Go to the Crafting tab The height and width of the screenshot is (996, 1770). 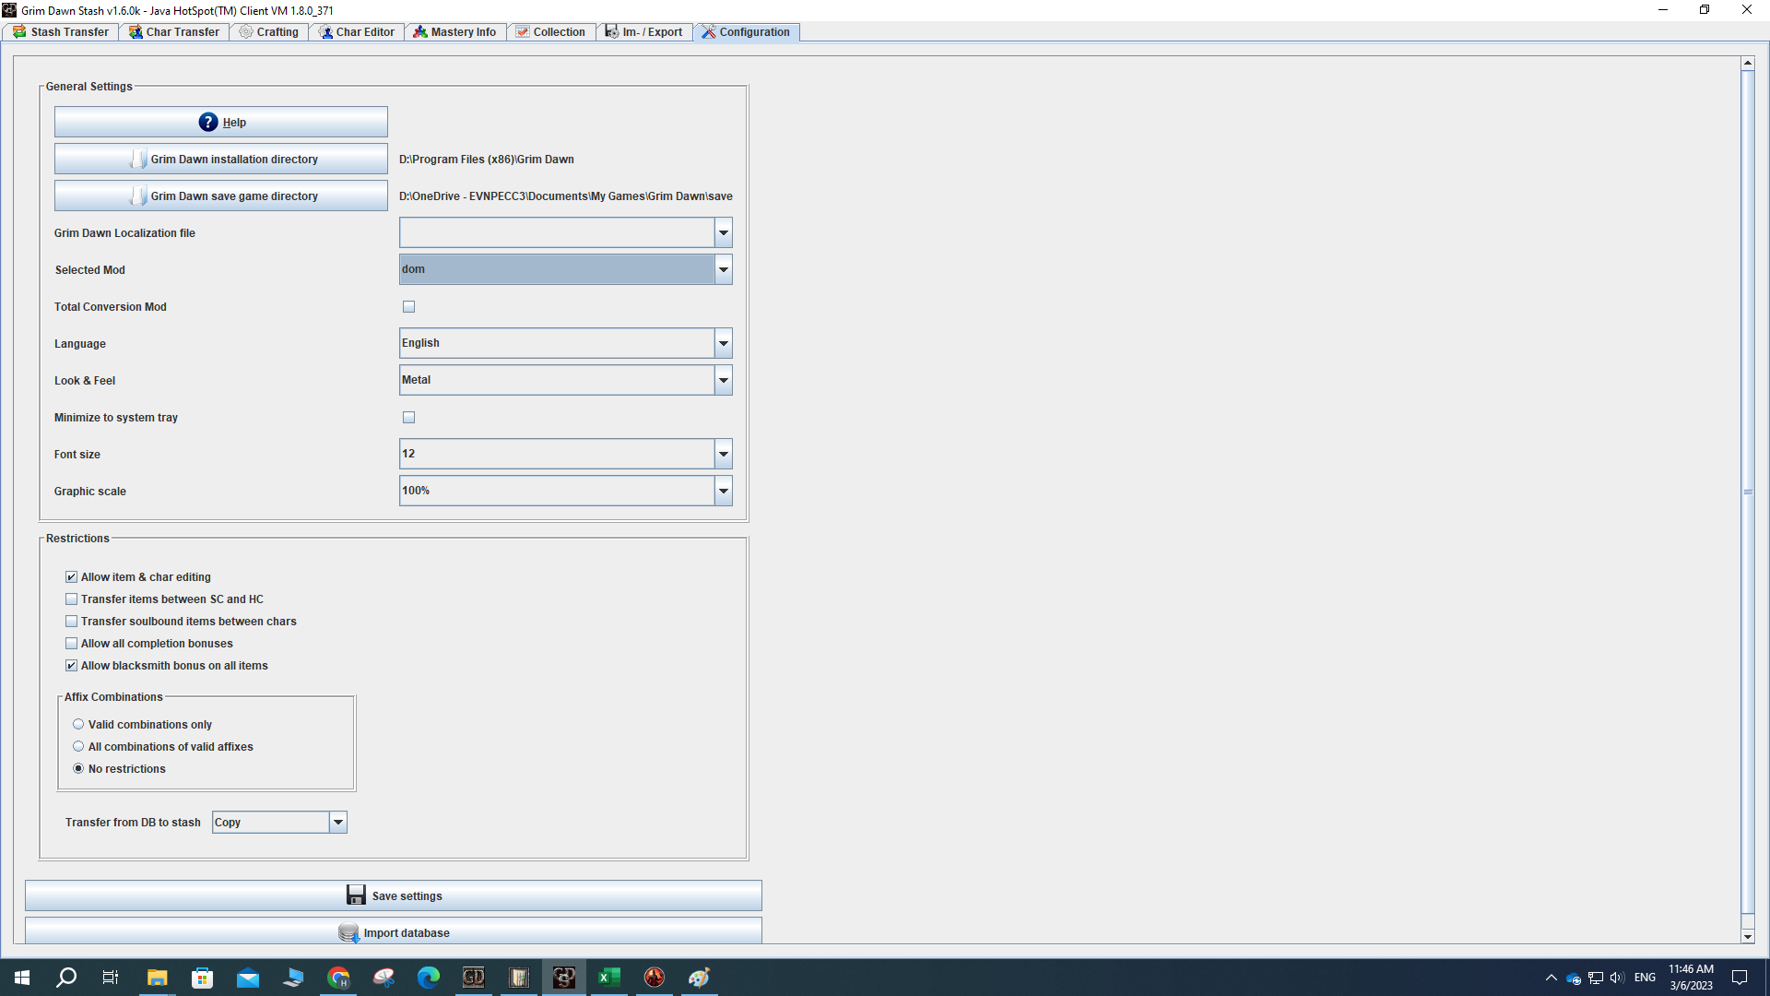point(269,32)
